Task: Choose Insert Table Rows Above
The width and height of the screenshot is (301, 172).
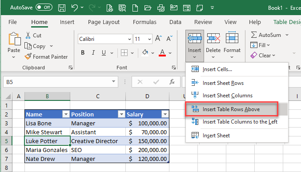Action: 232,109
